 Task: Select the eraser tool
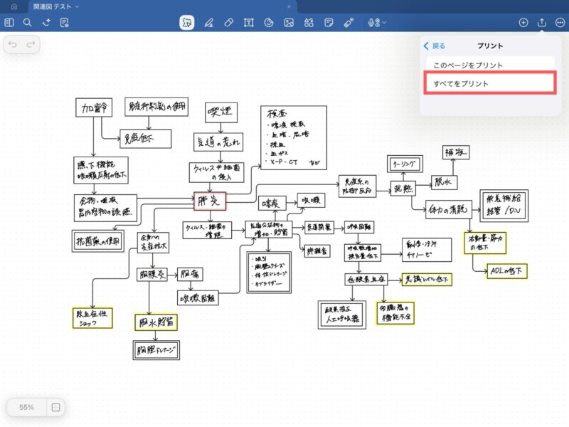[228, 23]
